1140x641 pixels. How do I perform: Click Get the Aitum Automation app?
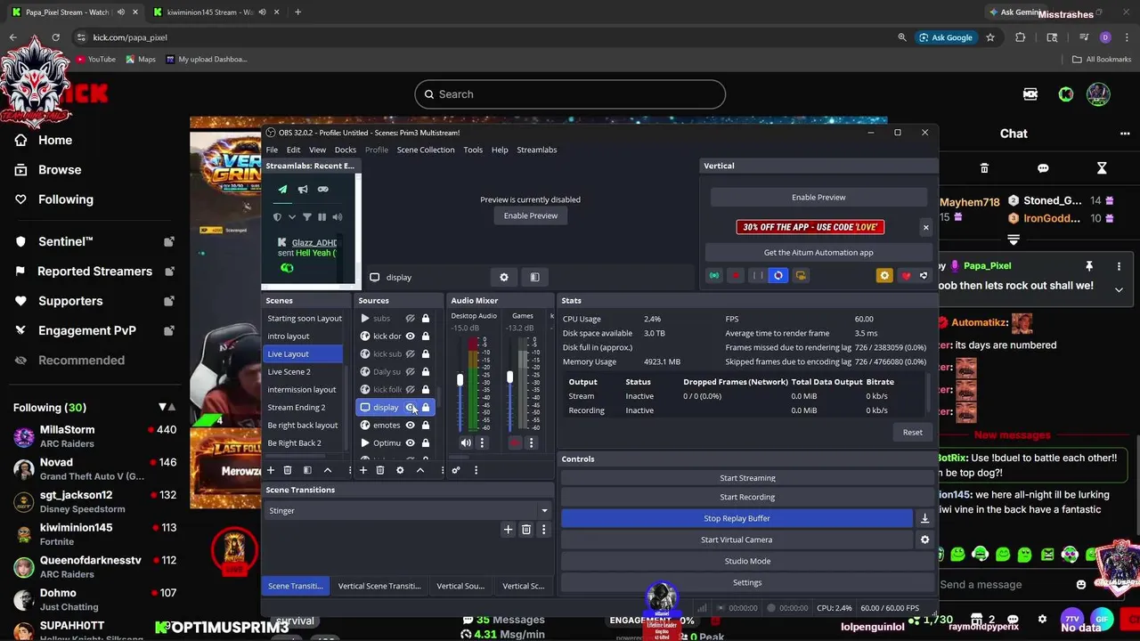(x=818, y=252)
